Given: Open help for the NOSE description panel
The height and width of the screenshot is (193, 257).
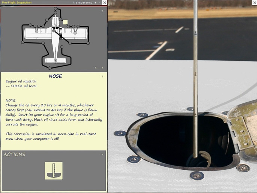Looking at the screenshot, I should [102, 77].
